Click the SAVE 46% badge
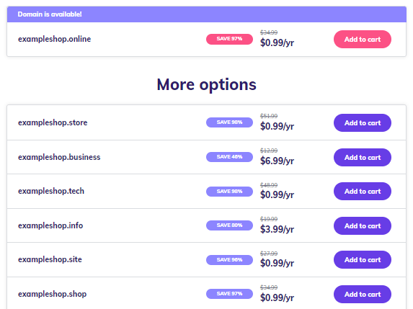This screenshot has width=413, height=309. coord(229,157)
